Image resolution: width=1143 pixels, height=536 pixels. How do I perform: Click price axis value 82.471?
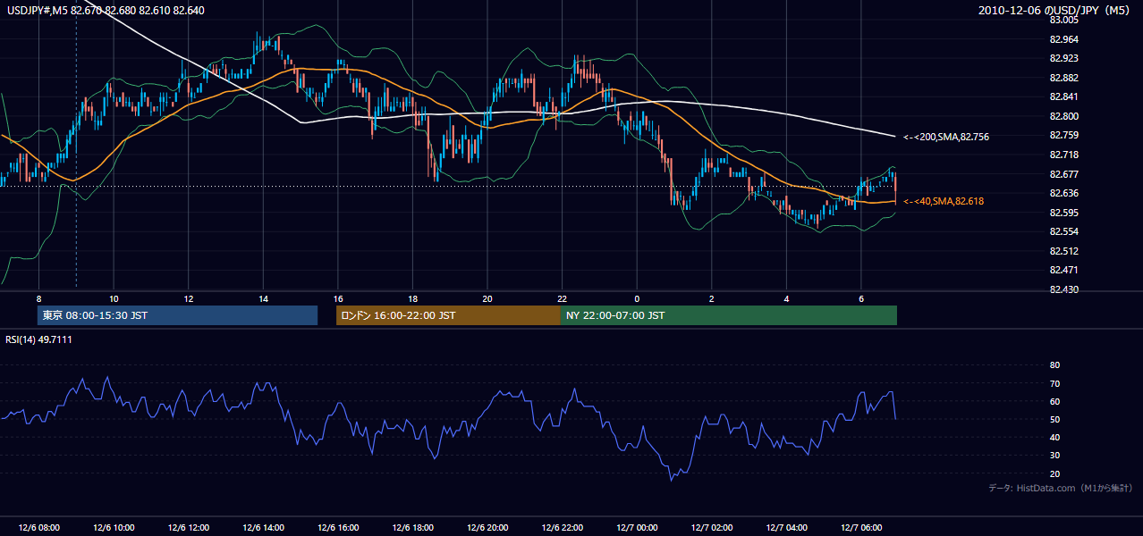1063,270
